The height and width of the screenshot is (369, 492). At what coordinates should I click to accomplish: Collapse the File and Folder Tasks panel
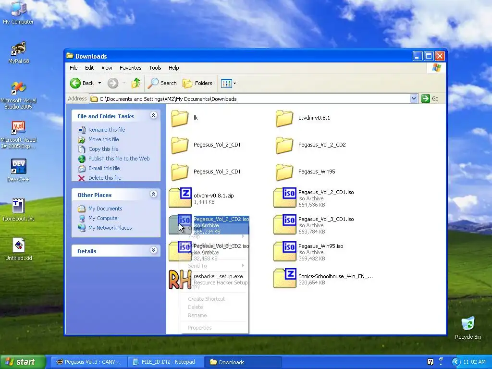point(153,115)
